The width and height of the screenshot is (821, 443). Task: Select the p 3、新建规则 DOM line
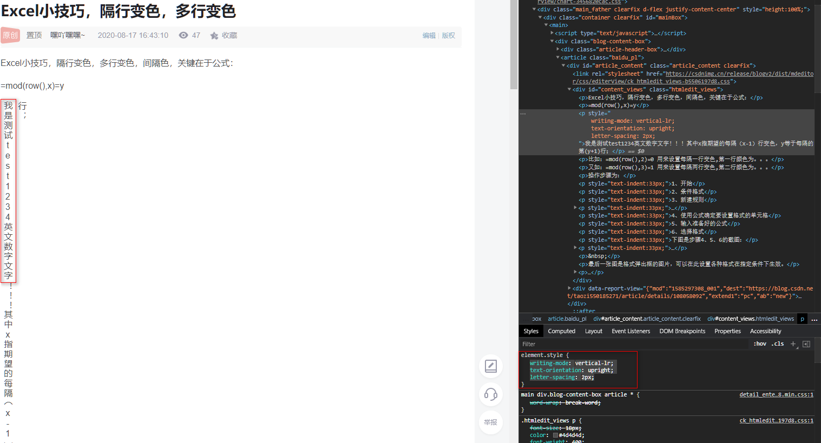647,200
